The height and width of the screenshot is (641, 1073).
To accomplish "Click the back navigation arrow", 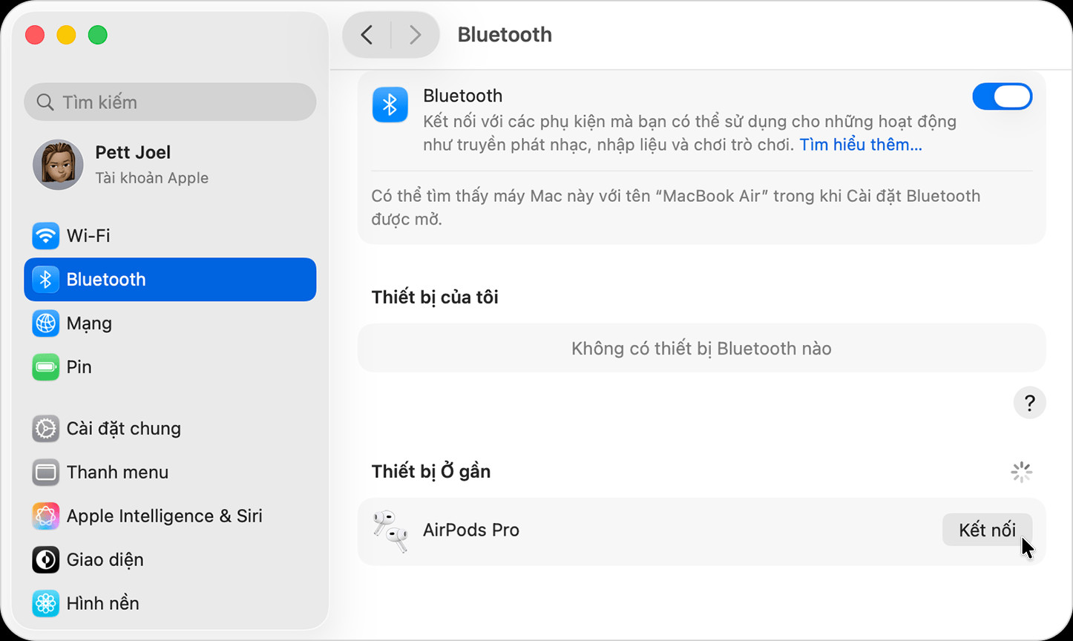I will [x=365, y=34].
